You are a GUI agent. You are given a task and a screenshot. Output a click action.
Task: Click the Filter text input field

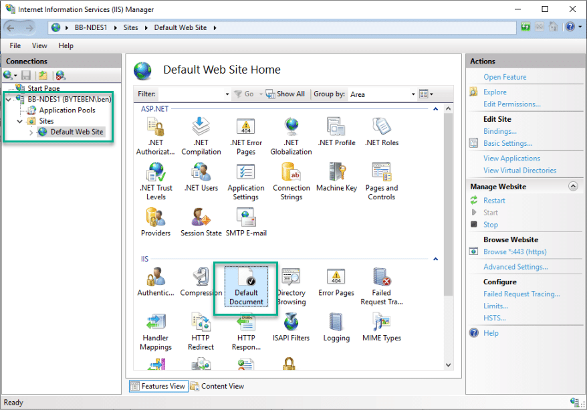click(x=191, y=94)
